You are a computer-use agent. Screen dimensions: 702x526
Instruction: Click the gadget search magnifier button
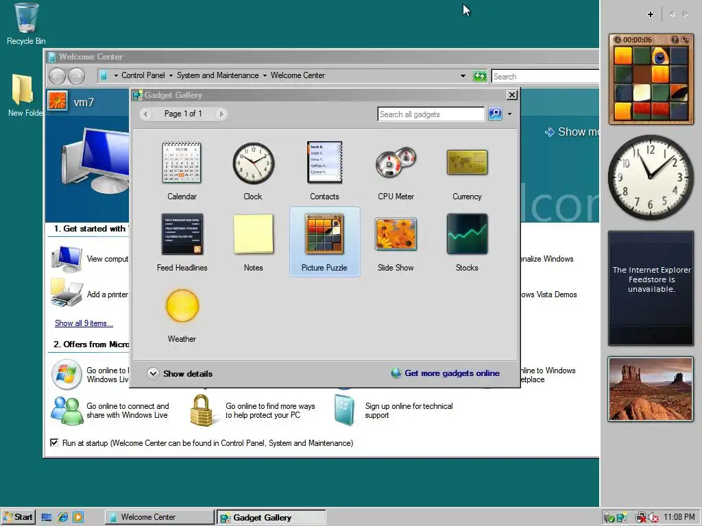[x=495, y=114]
